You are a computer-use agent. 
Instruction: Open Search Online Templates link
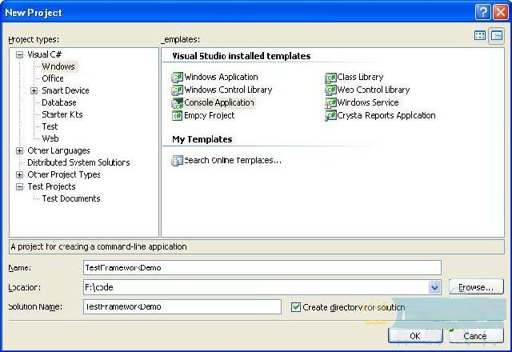(232, 161)
